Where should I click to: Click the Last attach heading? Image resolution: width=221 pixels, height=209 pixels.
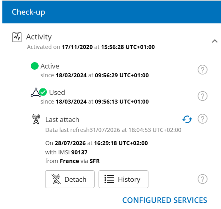62,120
